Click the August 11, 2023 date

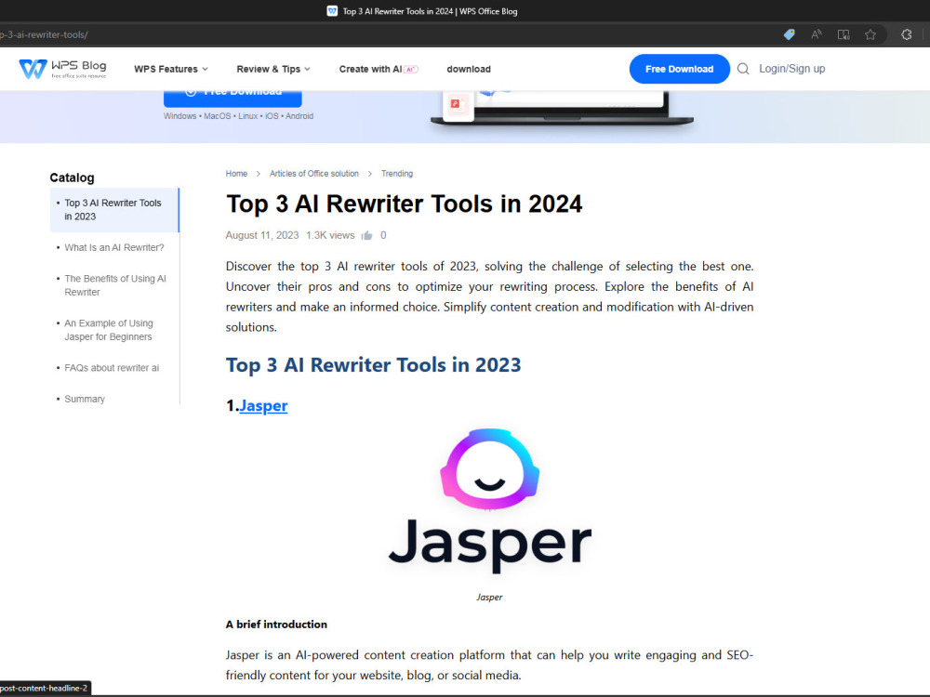262,235
